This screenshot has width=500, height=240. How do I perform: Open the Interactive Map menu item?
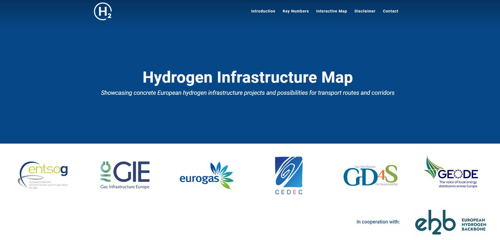click(x=331, y=11)
